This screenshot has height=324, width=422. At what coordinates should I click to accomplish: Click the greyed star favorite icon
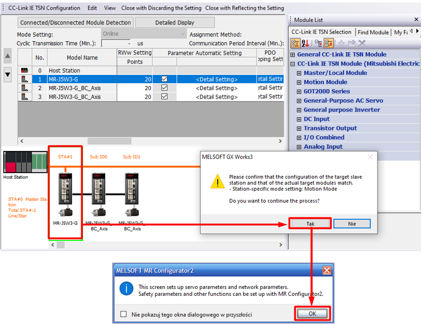[341, 43]
